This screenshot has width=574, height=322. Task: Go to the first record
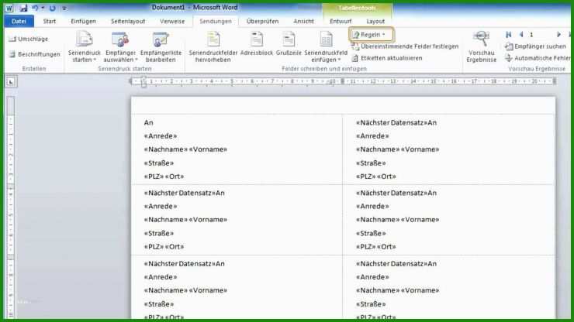[509, 35]
